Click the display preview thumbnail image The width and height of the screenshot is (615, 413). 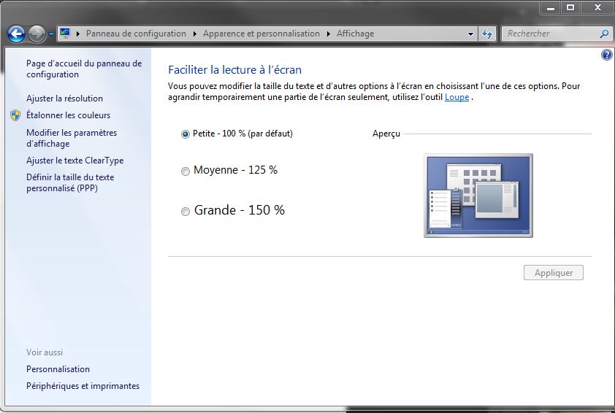(x=478, y=195)
